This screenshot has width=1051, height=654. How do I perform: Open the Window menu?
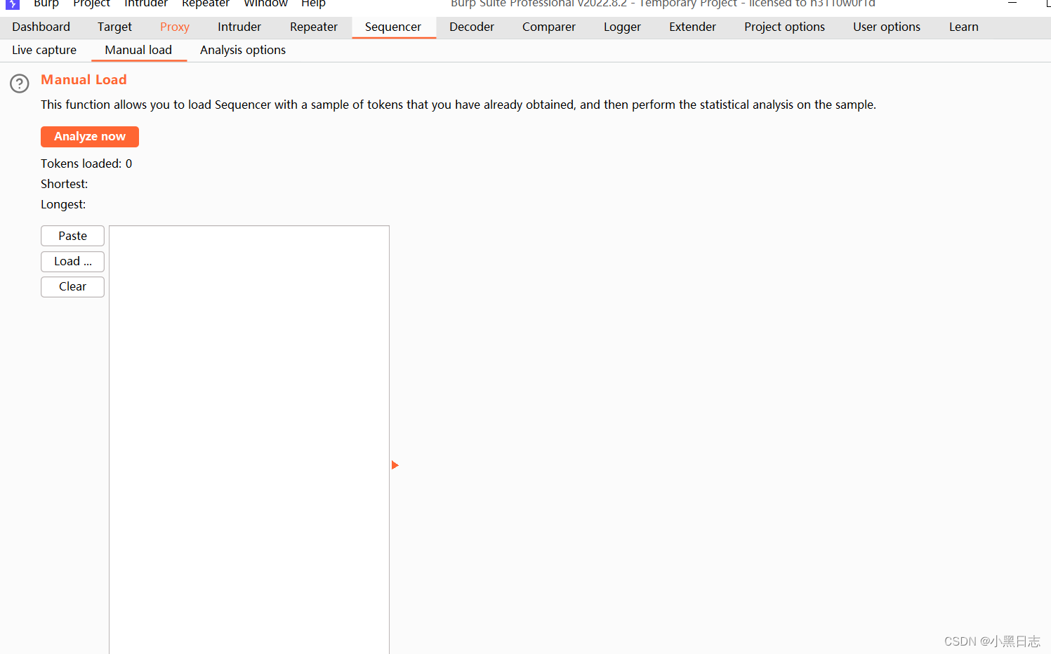pyautogui.click(x=265, y=4)
